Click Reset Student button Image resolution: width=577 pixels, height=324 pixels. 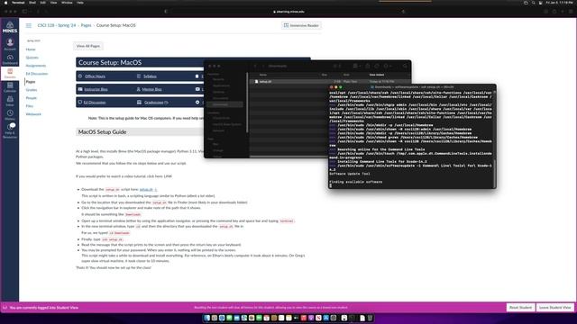click(520, 307)
